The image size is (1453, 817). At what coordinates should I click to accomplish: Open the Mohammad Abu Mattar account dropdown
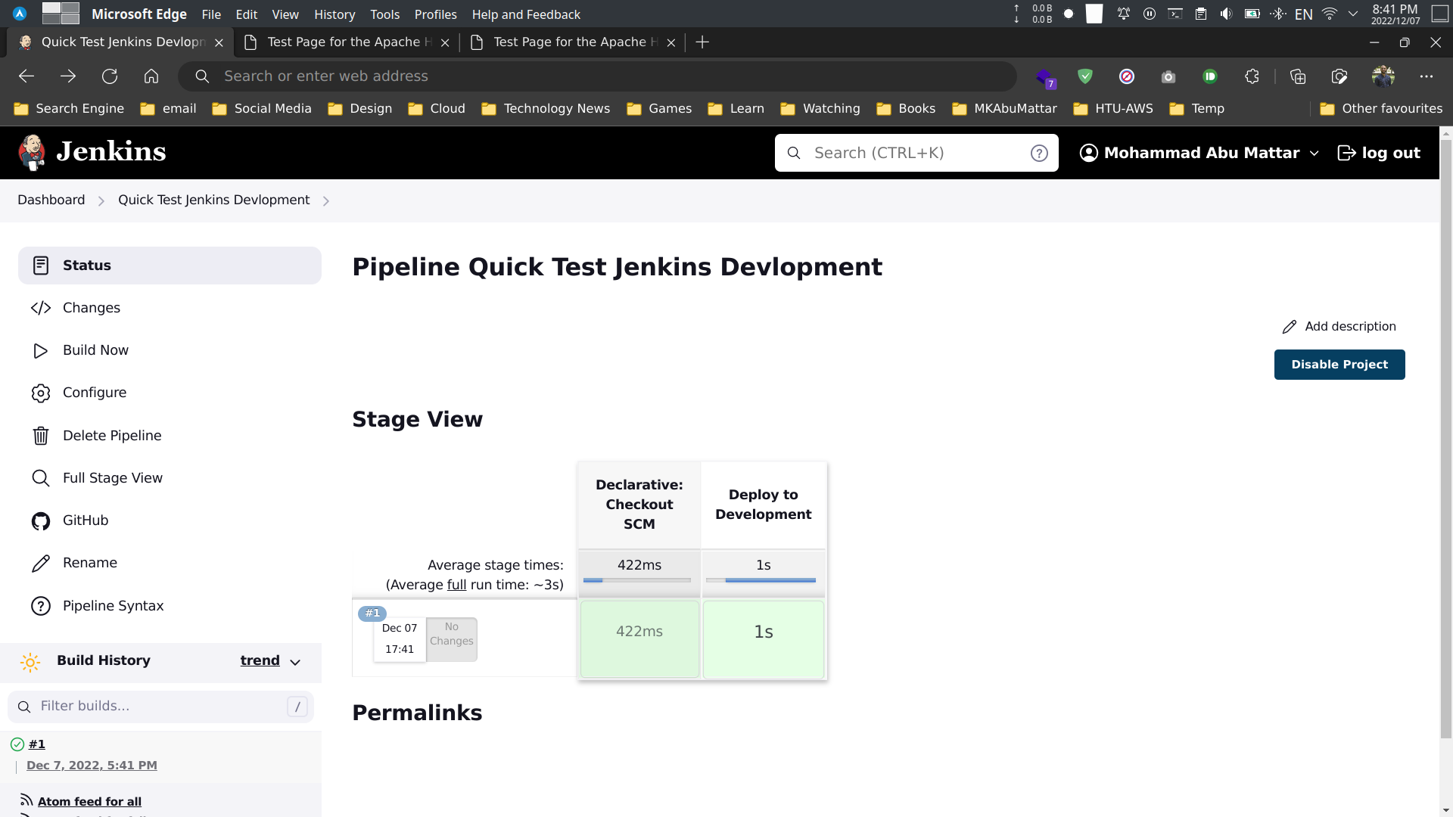point(1199,152)
